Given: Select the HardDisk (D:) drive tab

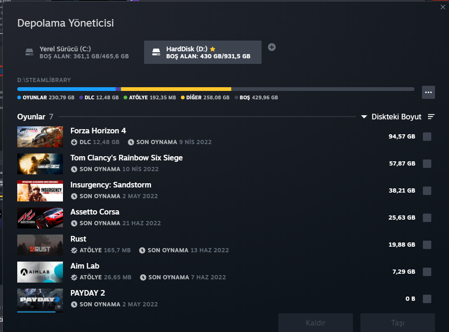Looking at the screenshot, I should pyautogui.click(x=203, y=52).
